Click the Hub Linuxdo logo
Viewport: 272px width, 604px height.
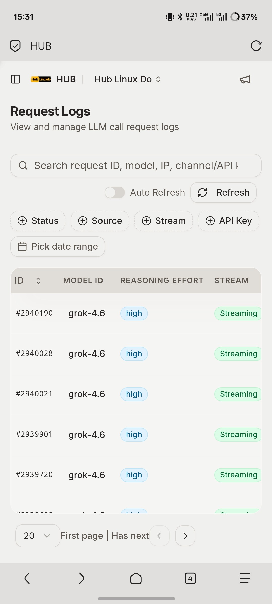[41, 79]
